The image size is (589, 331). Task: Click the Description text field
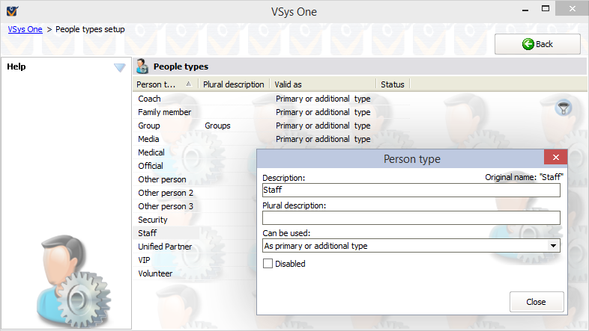(x=411, y=191)
